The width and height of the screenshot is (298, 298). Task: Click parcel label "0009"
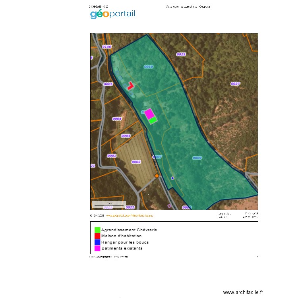197,158
